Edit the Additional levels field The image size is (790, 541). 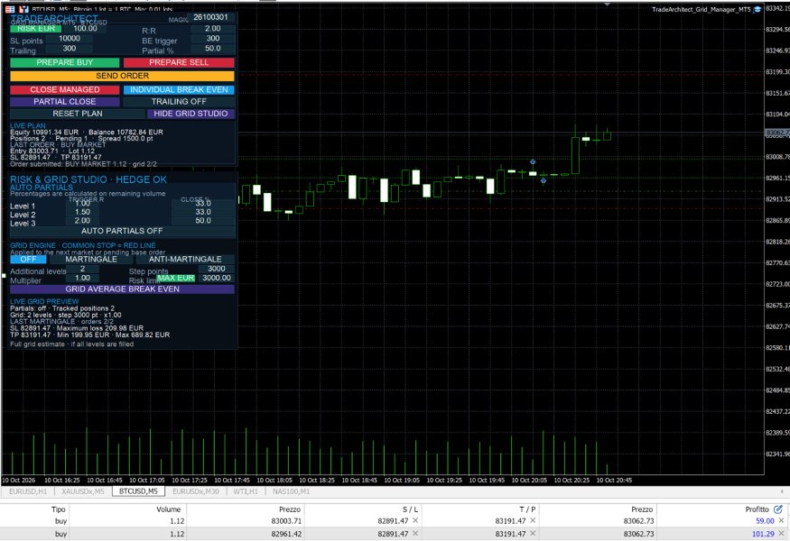click(83, 269)
